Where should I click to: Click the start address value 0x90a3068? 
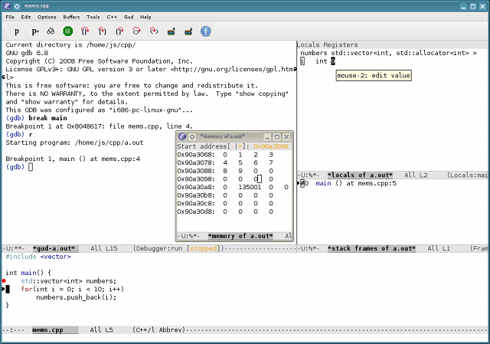(x=271, y=146)
